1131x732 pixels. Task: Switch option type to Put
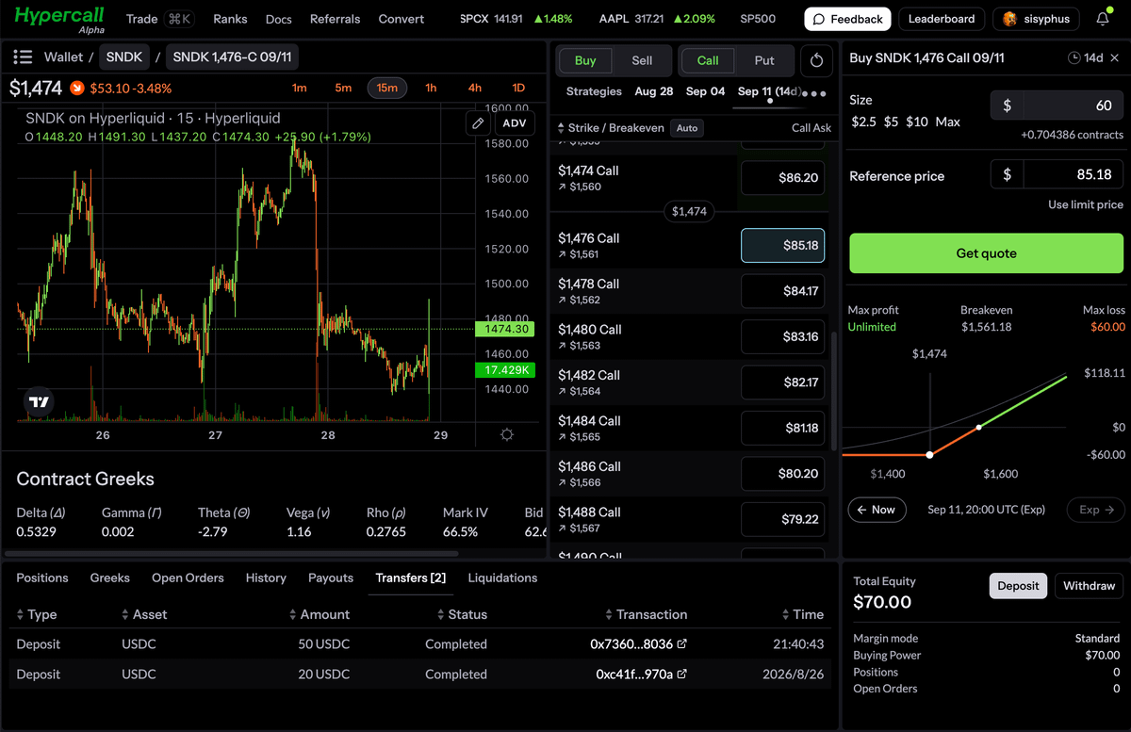tap(764, 60)
